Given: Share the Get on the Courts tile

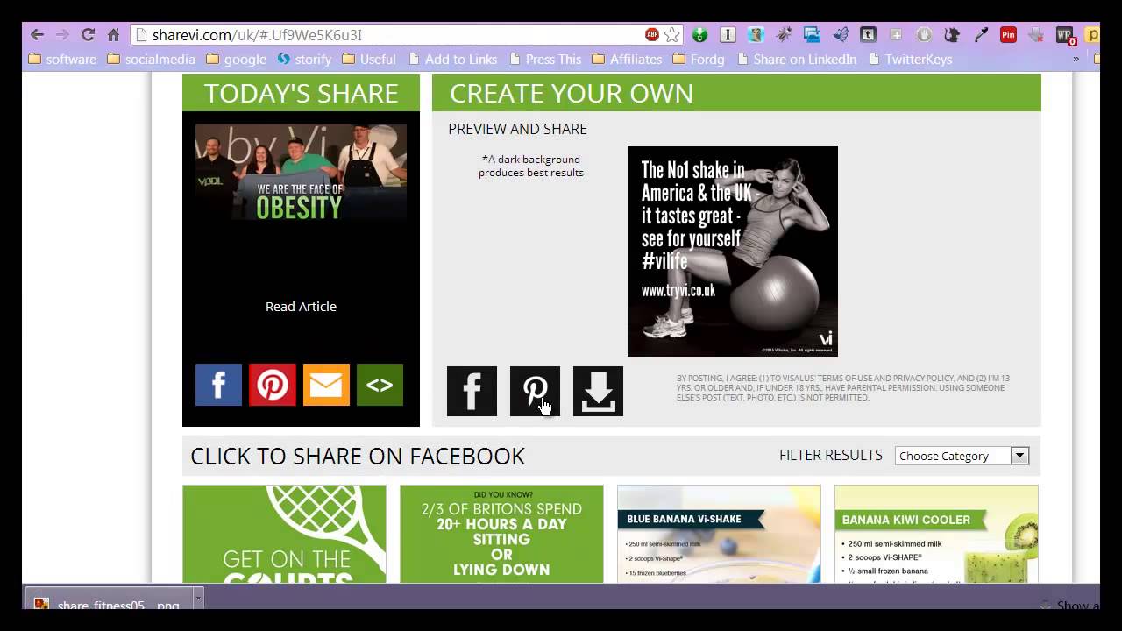Looking at the screenshot, I should point(284,534).
